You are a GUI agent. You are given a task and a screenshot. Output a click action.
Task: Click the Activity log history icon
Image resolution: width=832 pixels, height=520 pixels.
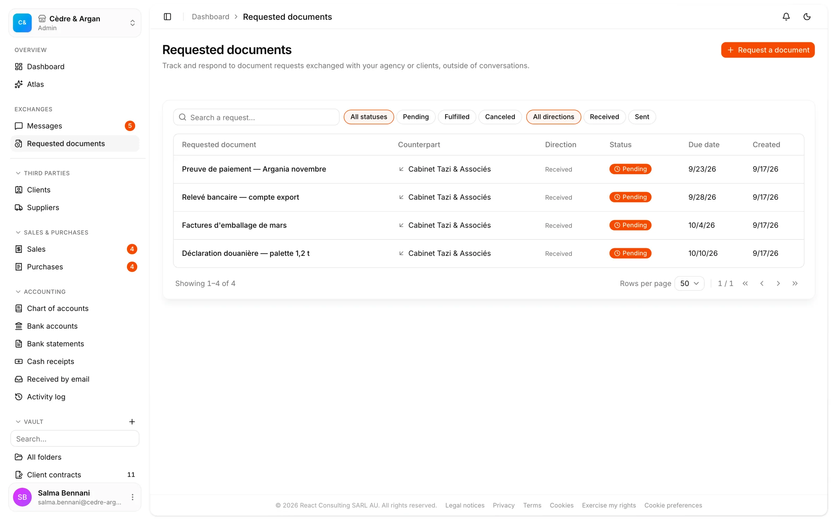[19, 397]
